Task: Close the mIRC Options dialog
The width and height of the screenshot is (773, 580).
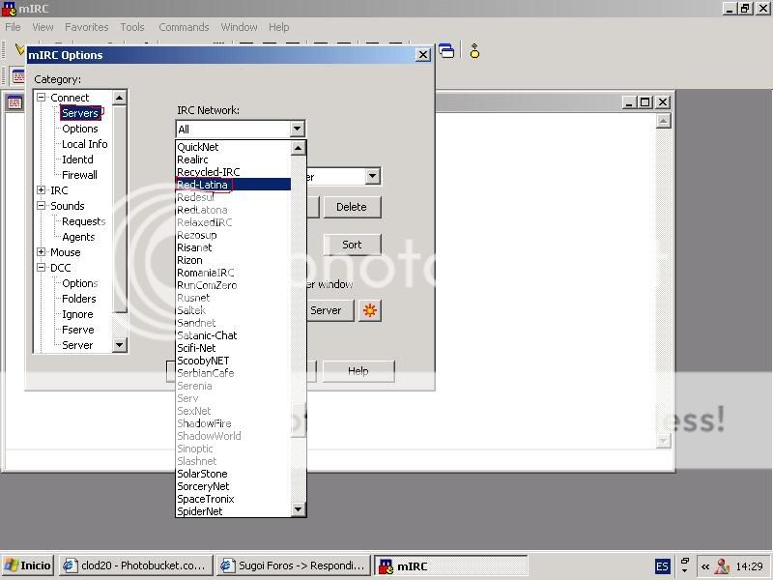Action: click(422, 55)
